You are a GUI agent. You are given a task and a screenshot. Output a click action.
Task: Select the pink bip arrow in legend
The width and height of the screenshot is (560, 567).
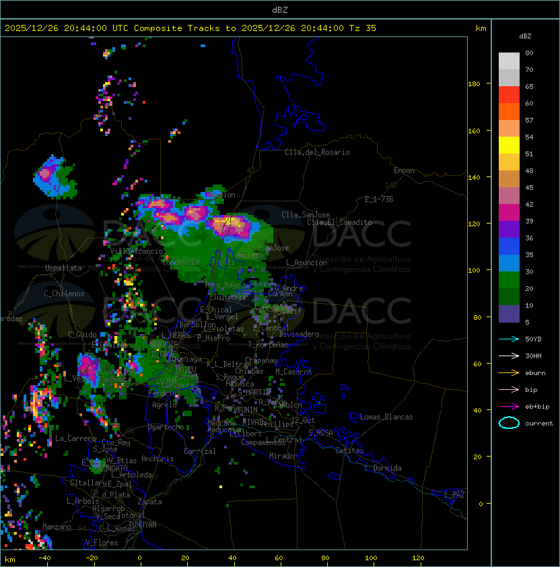click(x=509, y=389)
